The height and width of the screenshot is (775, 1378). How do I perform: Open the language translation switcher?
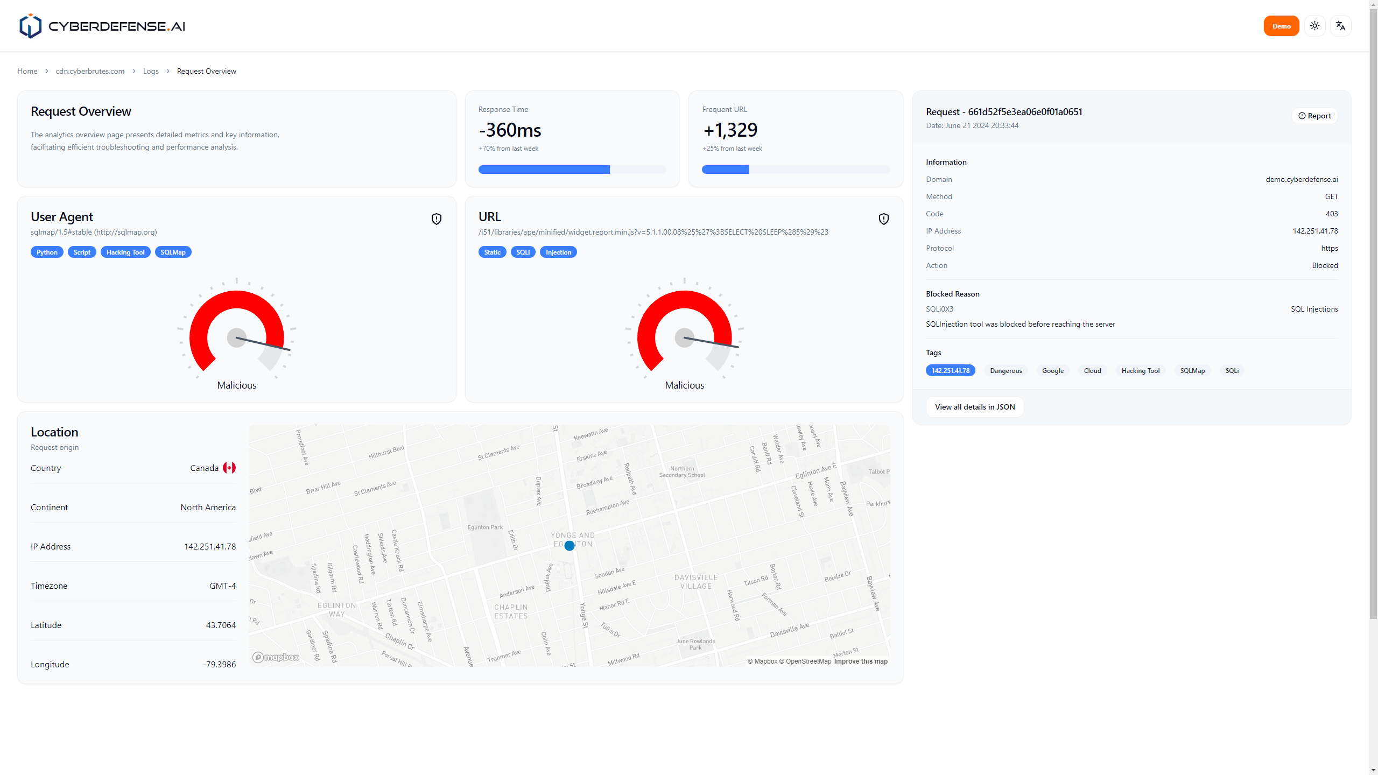click(x=1340, y=26)
